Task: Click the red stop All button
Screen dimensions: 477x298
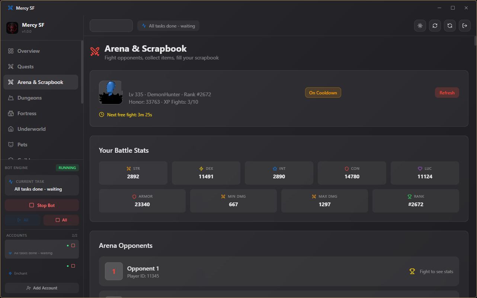Action: tap(61, 220)
